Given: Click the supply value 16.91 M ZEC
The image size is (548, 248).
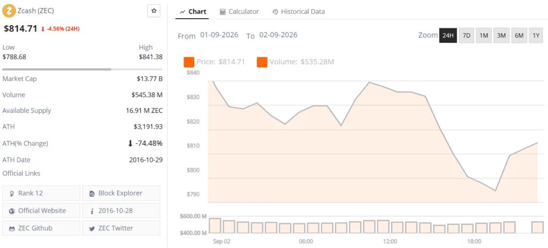Looking at the screenshot, I should (x=144, y=111).
